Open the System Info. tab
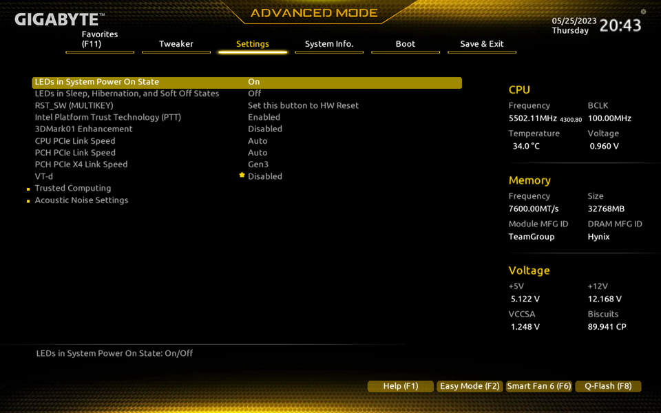The height and width of the screenshot is (413, 661). click(x=329, y=44)
